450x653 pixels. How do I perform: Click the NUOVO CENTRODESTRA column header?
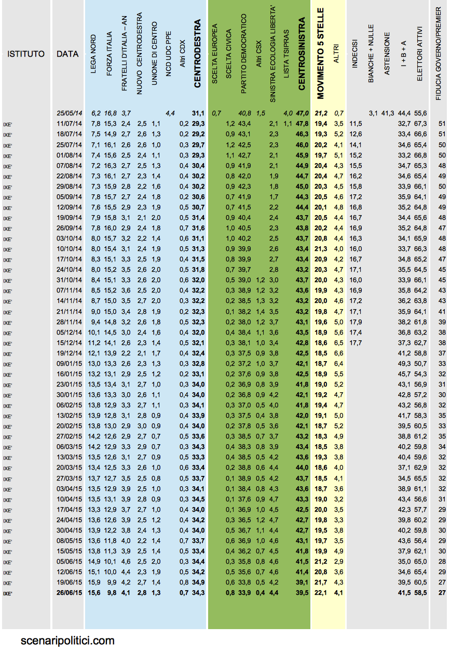coord(139,54)
